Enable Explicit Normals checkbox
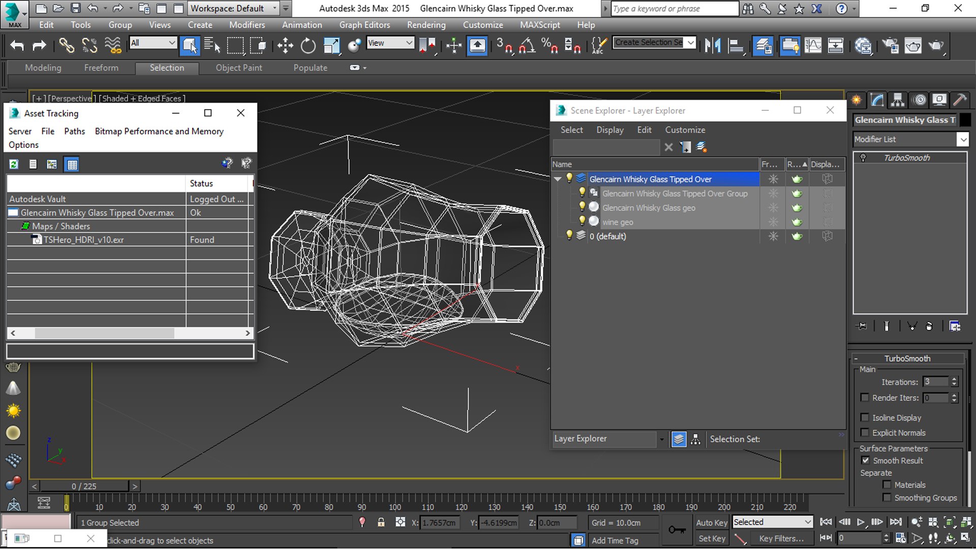The width and height of the screenshot is (976, 549). pyautogui.click(x=864, y=433)
